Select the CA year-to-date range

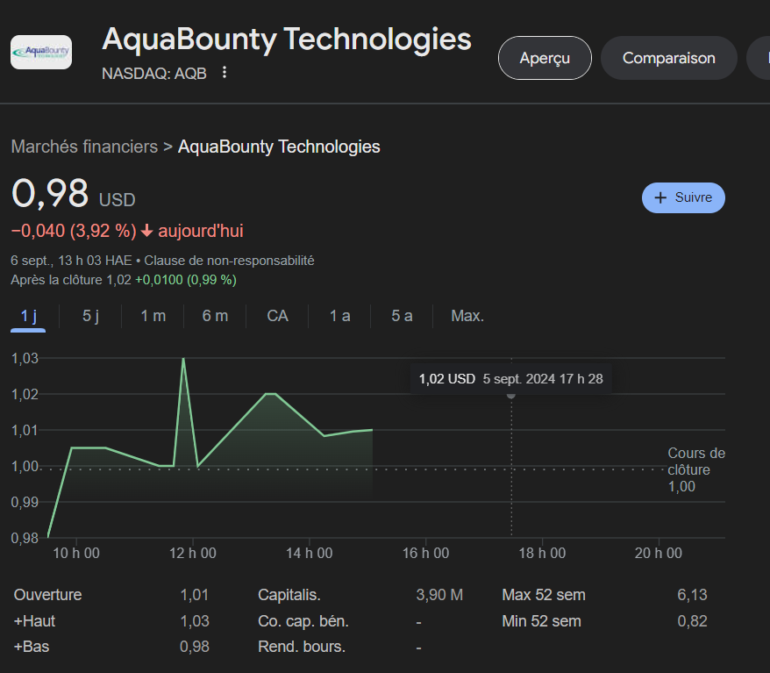277,316
